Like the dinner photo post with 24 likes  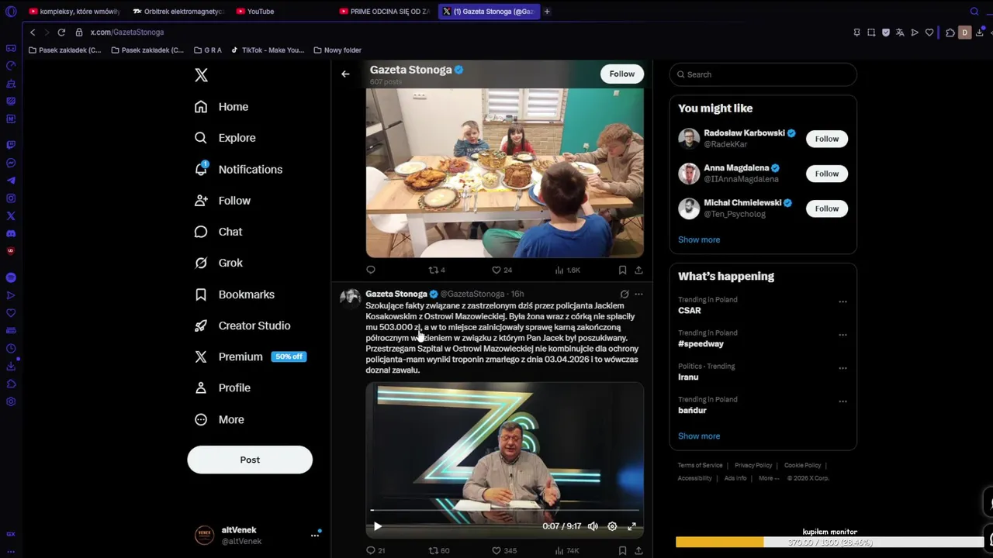pyautogui.click(x=502, y=270)
